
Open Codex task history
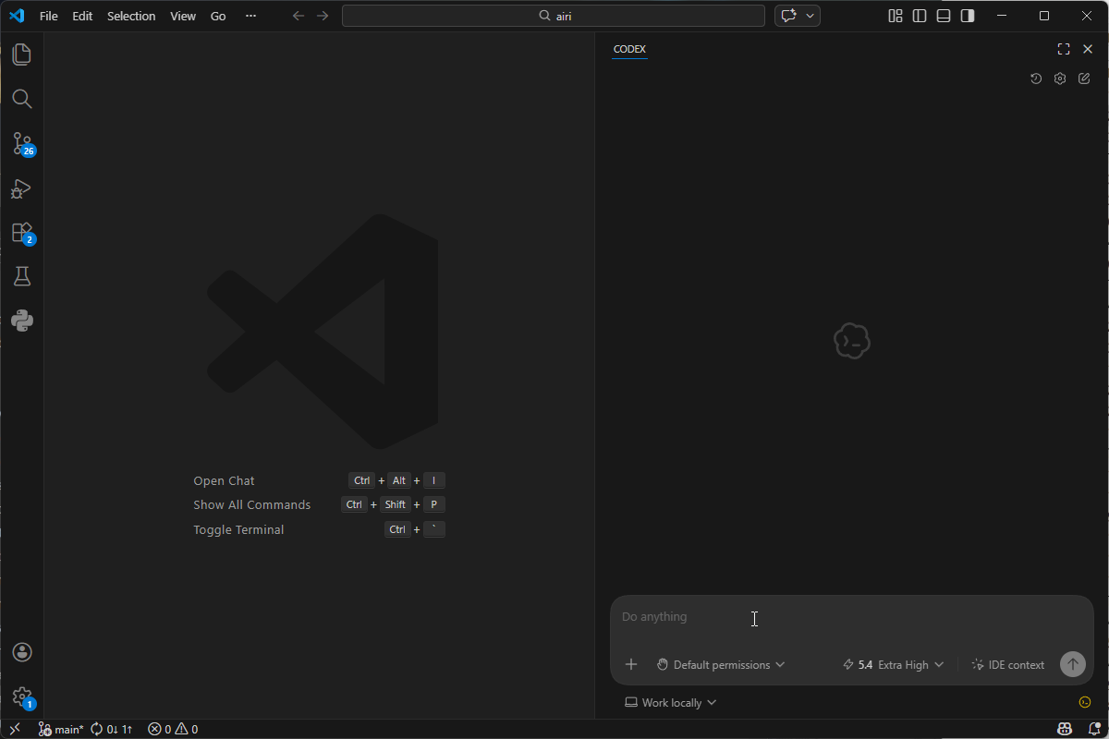click(x=1036, y=79)
